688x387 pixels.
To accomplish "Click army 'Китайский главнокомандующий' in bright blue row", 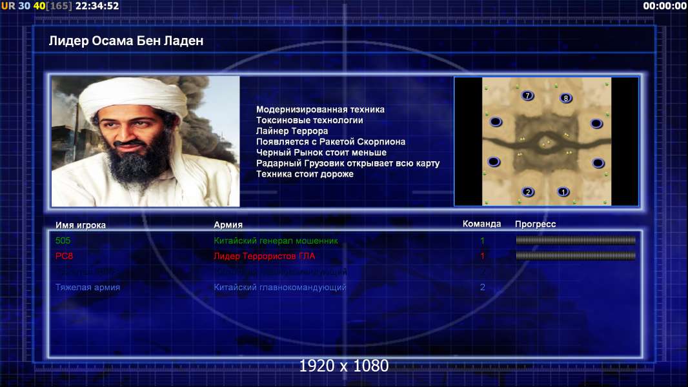I will pos(280,288).
